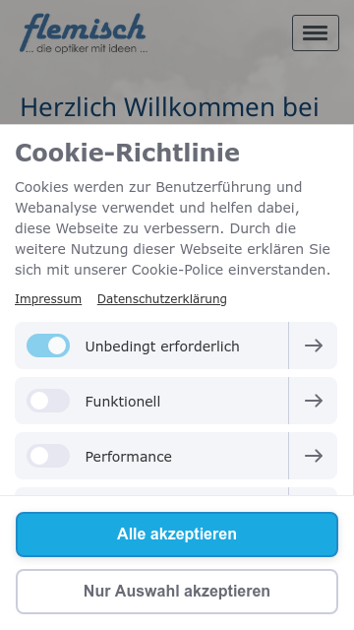Click the cookie description paragraph text

point(173,228)
